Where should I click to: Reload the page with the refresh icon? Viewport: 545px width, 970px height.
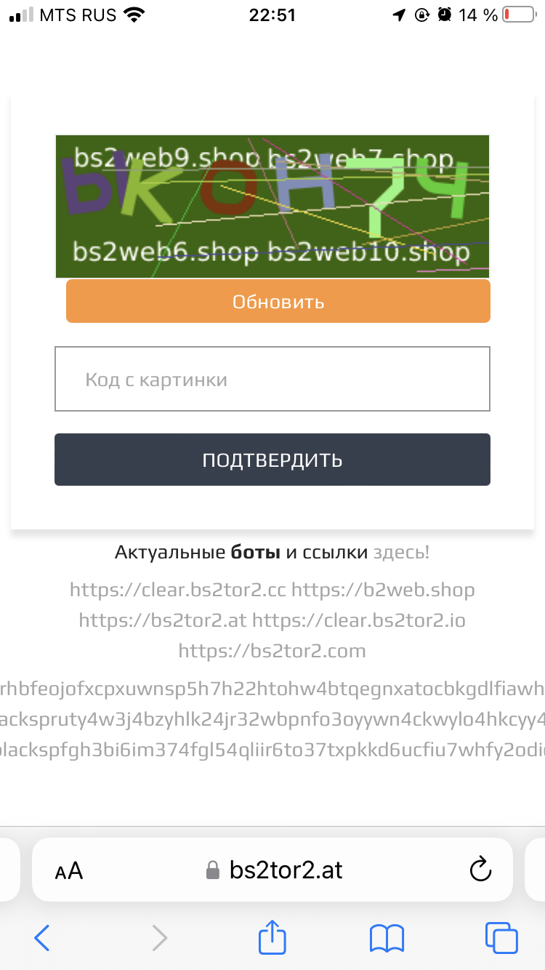(481, 870)
